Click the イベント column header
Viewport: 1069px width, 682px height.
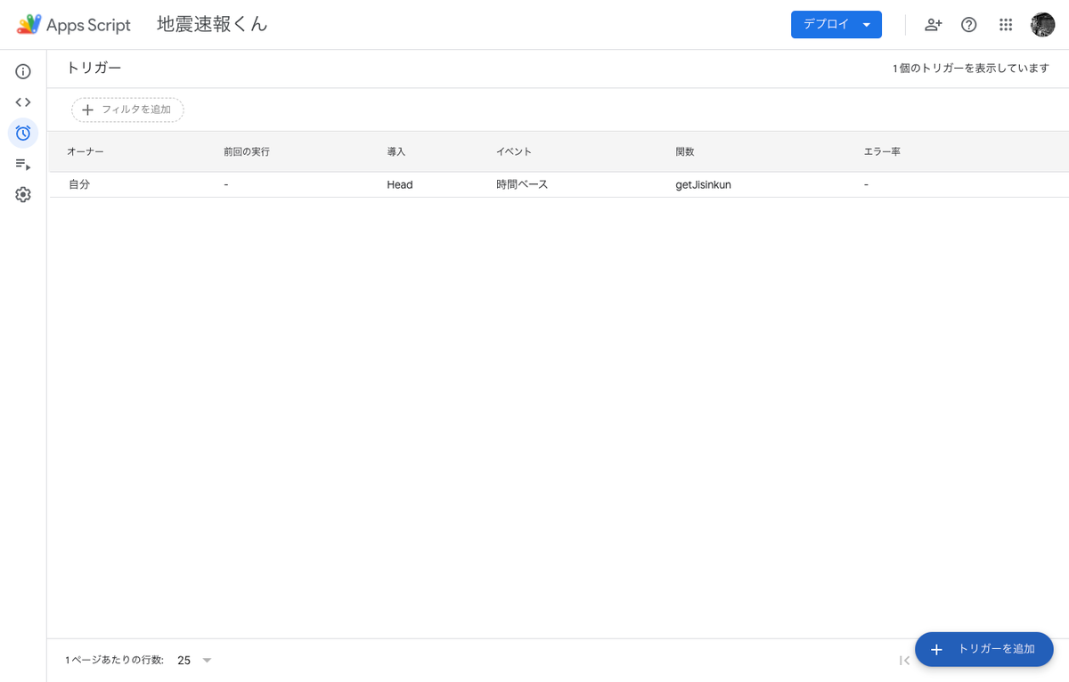(x=514, y=152)
